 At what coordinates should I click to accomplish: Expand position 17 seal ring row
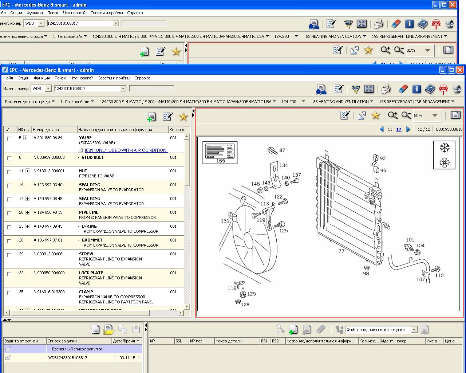pos(27,199)
